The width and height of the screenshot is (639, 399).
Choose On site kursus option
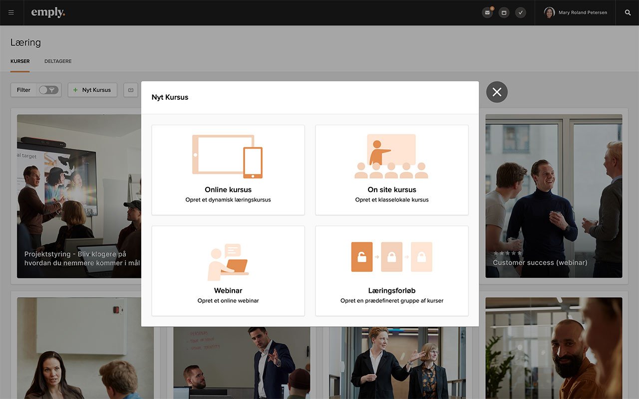coord(392,170)
